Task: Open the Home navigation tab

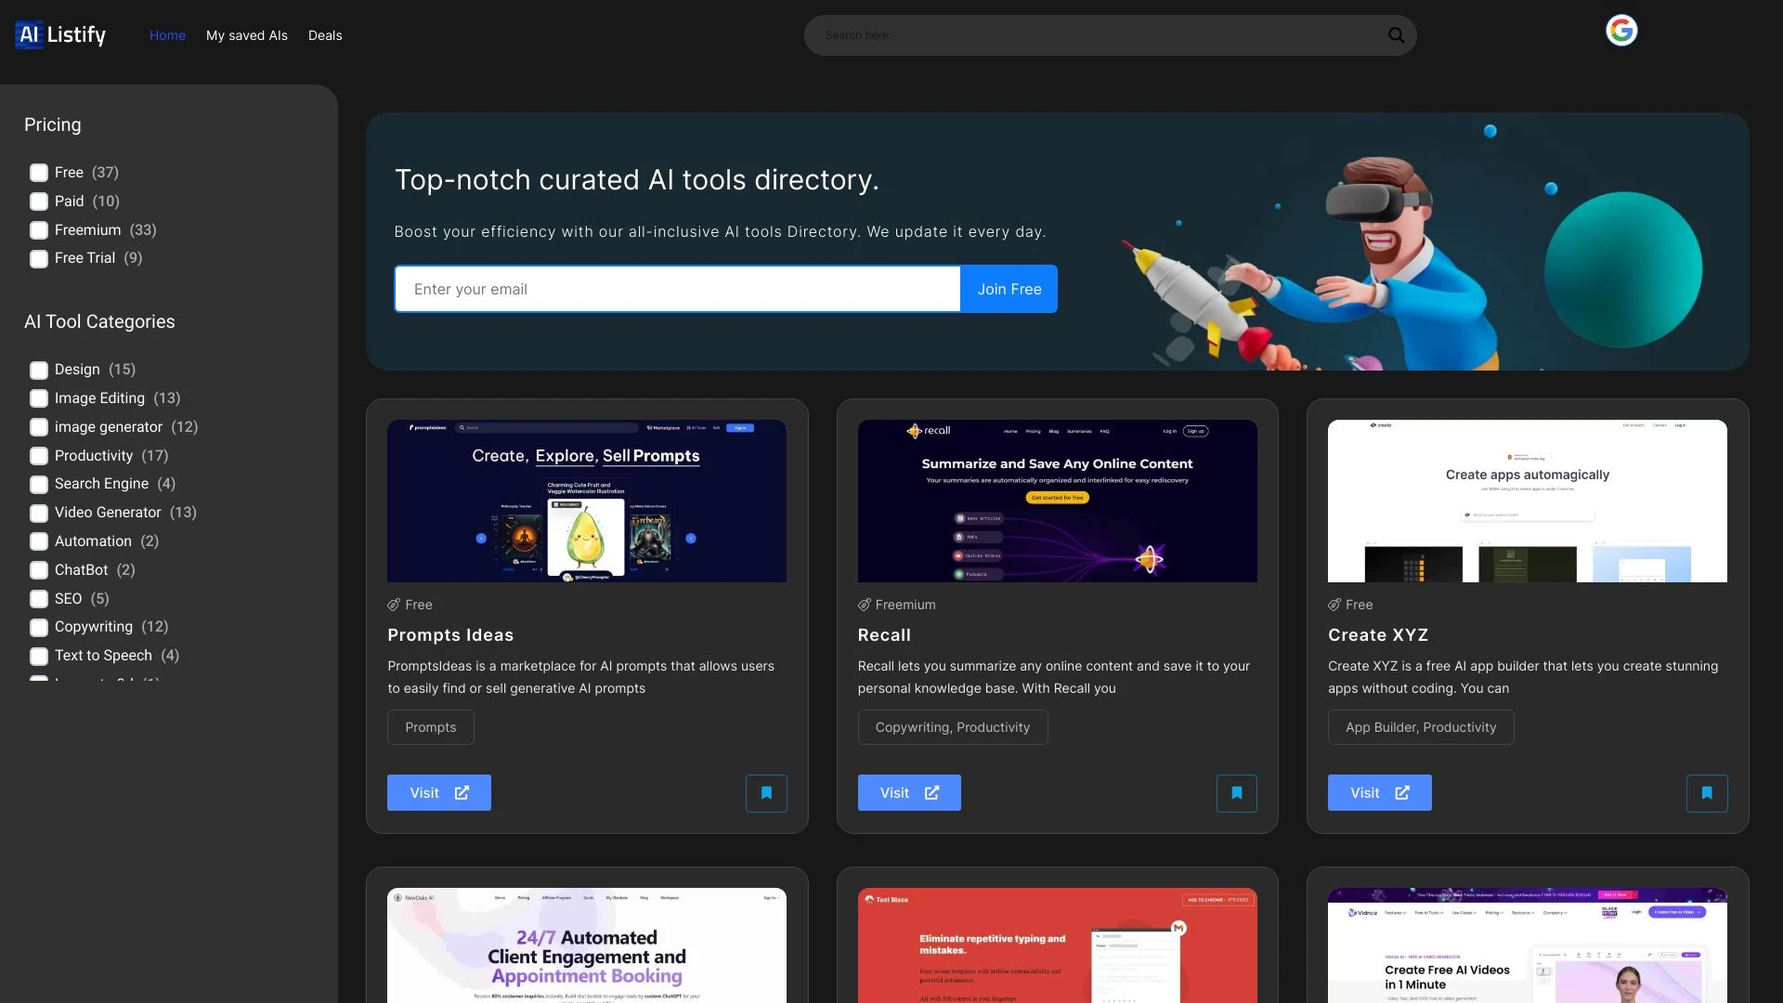Action: coord(166,33)
